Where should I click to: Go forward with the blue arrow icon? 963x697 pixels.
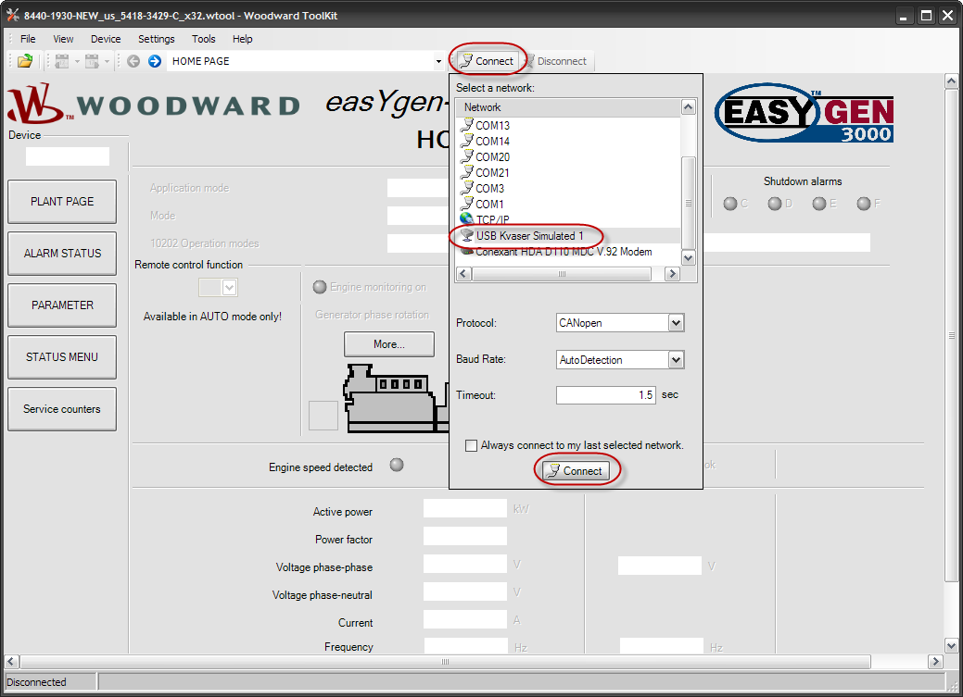(x=155, y=61)
